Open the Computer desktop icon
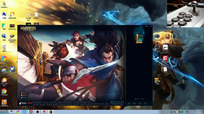The height and width of the screenshot is (114, 204). point(4,15)
